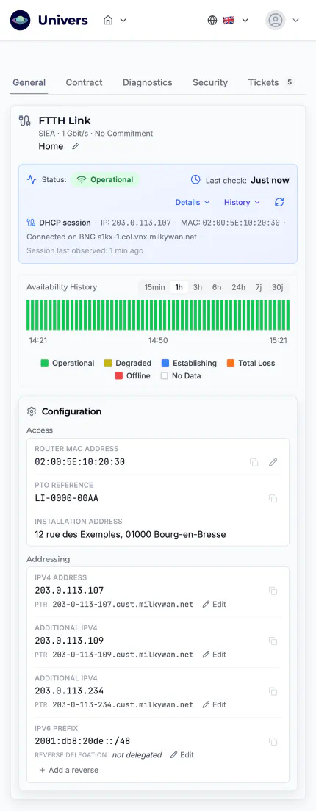The image size is (316, 811).
Task: Expand the Details dropdown
Action: pyautogui.click(x=193, y=202)
